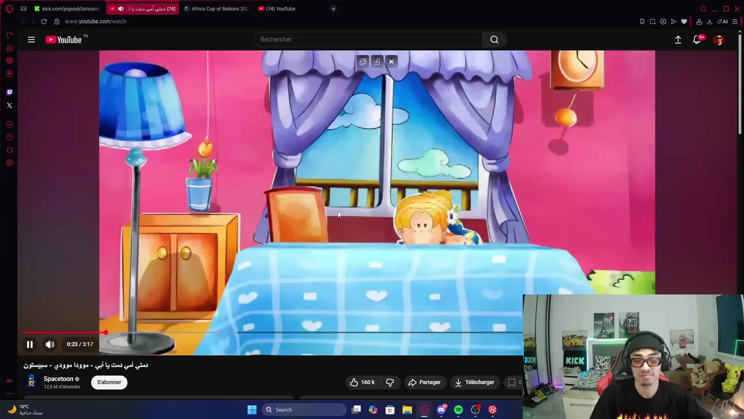Open History clock icon in sidebar
The height and width of the screenshot is (419, 744).
click(x=9, y=137)
